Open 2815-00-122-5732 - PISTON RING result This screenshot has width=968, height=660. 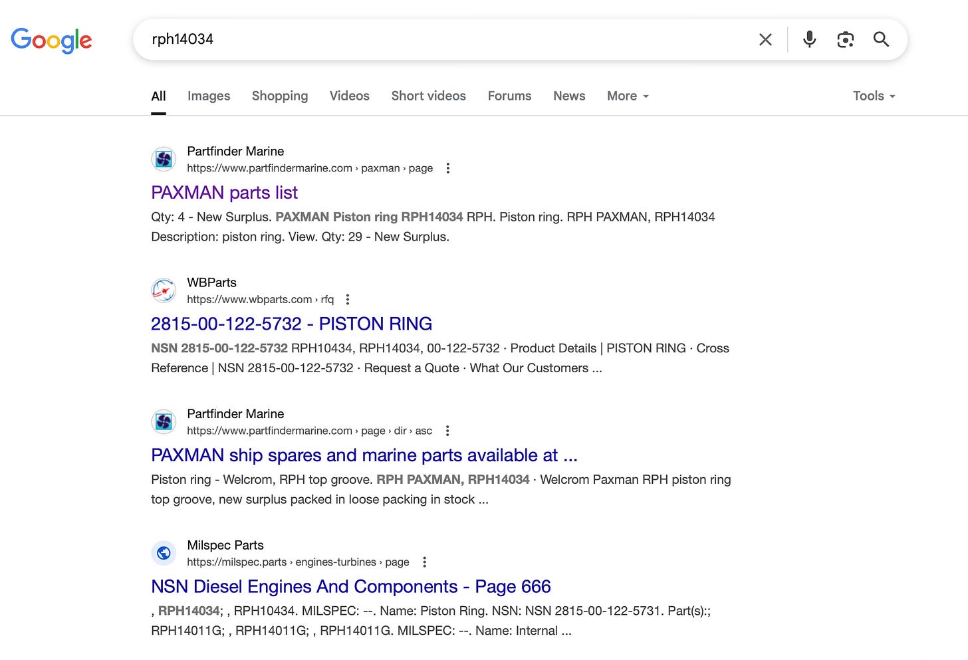coord(291,324)
